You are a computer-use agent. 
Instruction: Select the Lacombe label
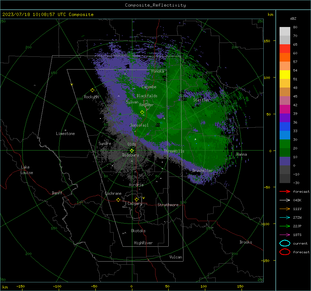point(149,87)
